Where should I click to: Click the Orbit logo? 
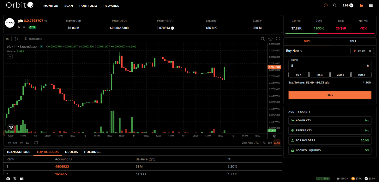[19, 5]
